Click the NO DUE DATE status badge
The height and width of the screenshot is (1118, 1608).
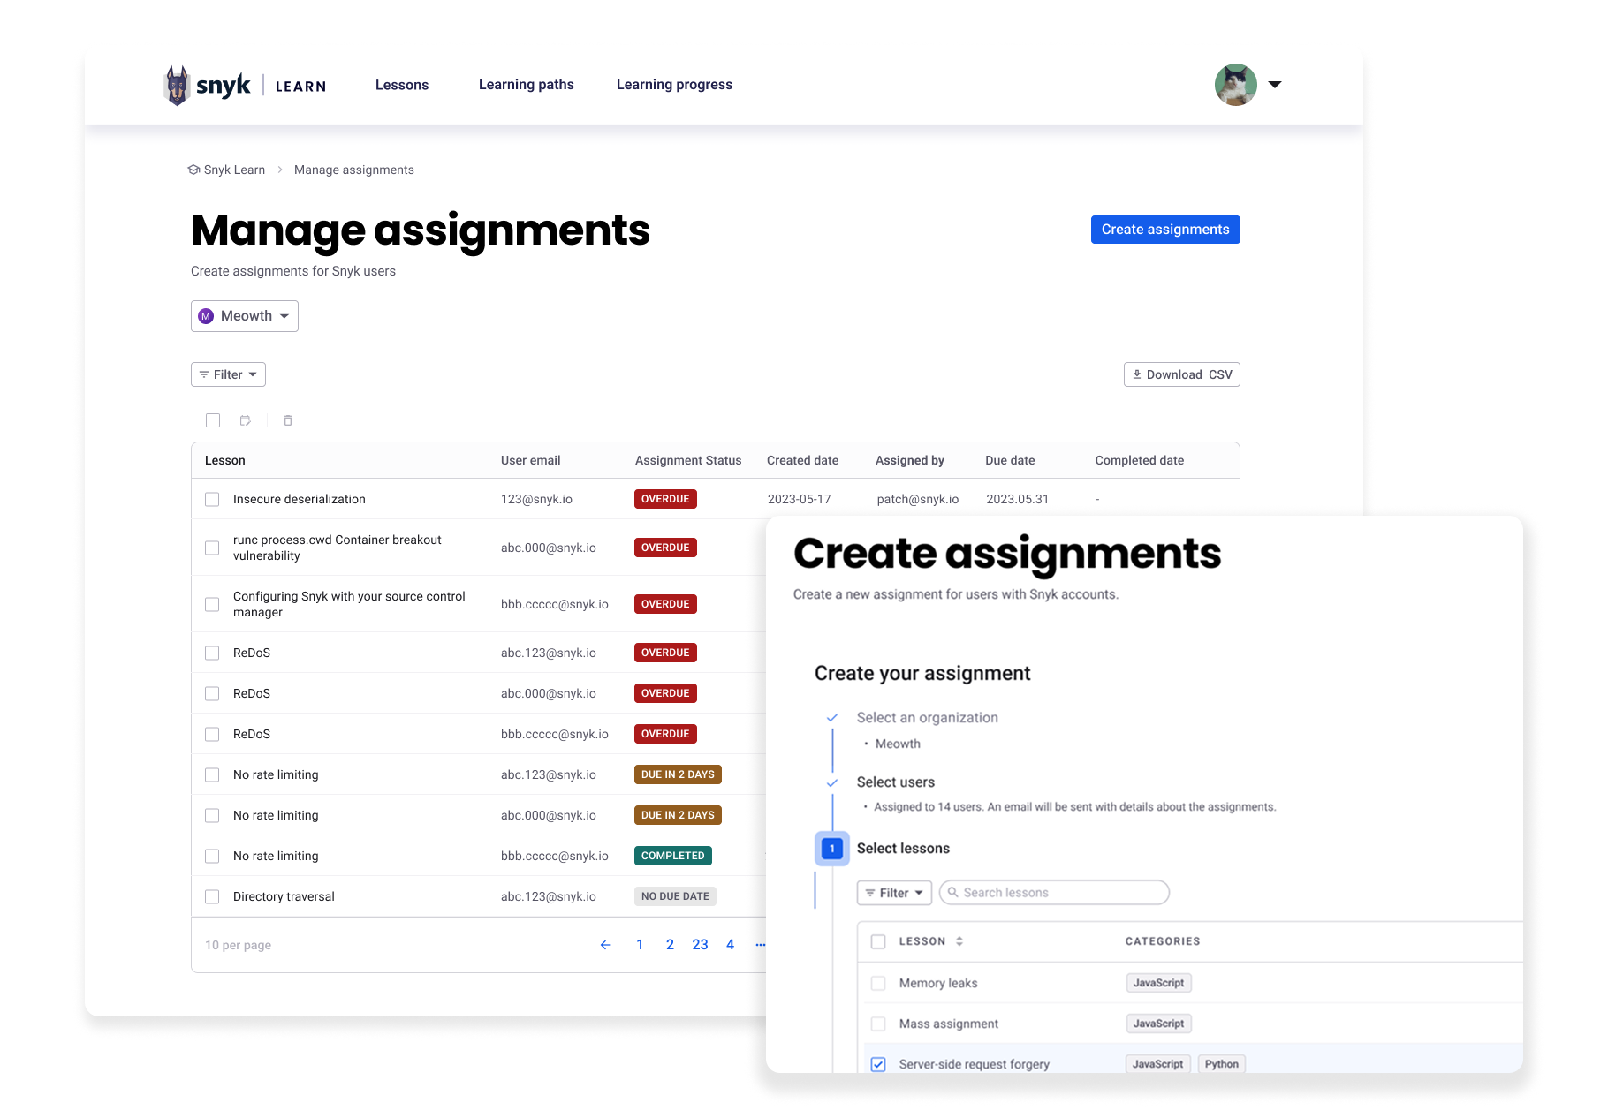tap(675, 896)
